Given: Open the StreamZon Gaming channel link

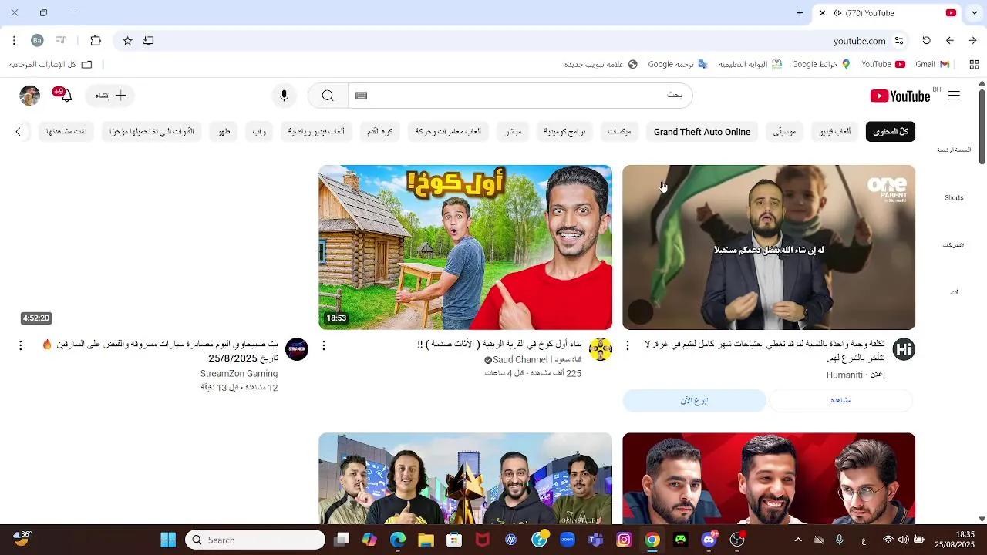Looking at the screenshot, I should pos(239,374).
